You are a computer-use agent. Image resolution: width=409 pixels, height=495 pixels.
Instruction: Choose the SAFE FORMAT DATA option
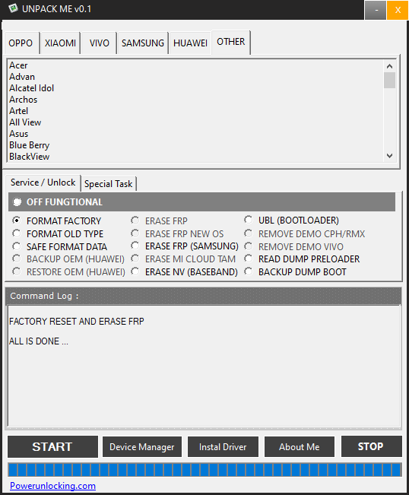coord(17,246)
